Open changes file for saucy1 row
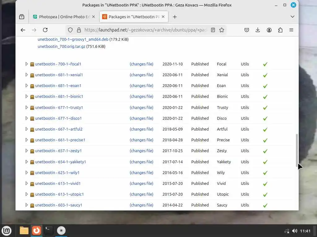 point(141,205)
